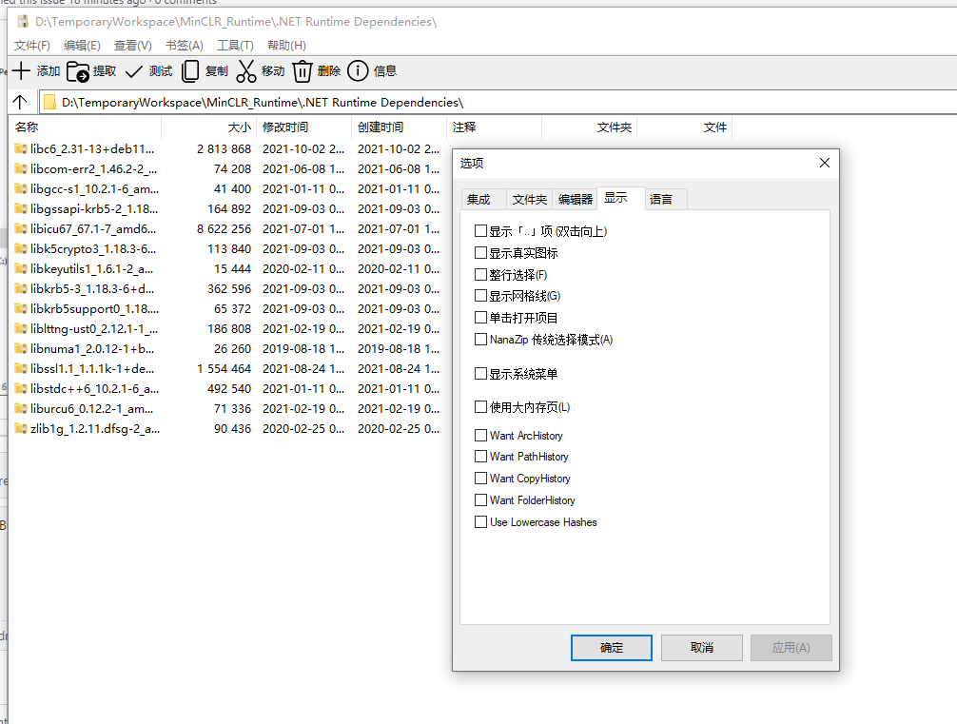957x724 pixels.
Task: Open the 文件(F) menu
Action: tap(31, 45)
